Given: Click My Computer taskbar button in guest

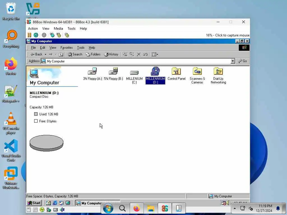Looking at the screenshot, I should pyautogui.click(x=89, y=203).
